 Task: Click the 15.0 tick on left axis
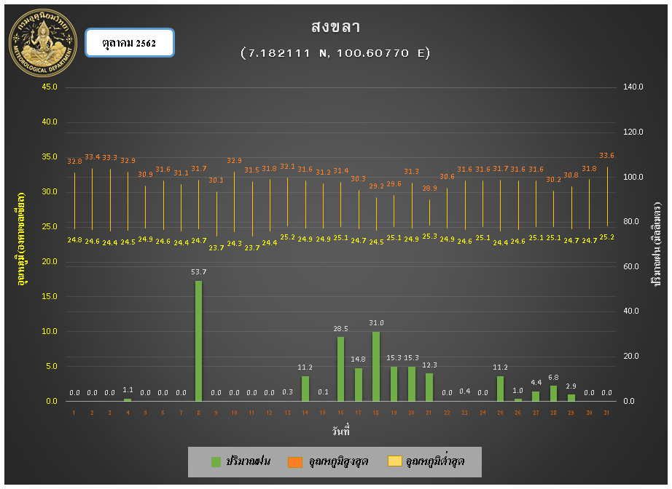(x=50, y=296)
